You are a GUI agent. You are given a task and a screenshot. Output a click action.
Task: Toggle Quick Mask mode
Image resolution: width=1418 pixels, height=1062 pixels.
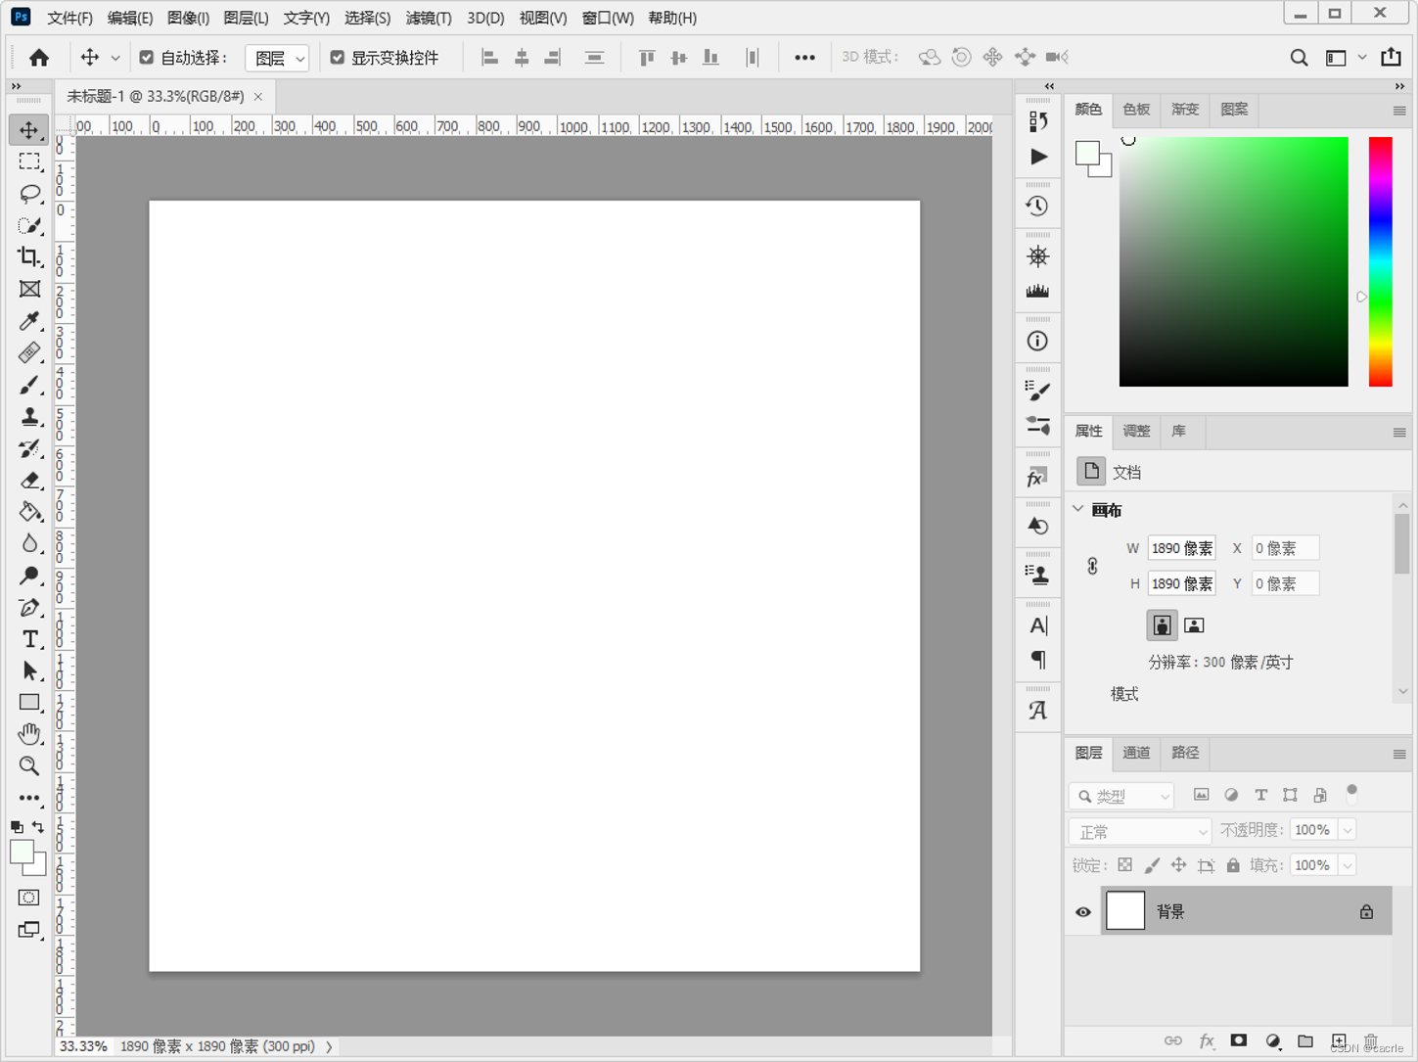click(x=29, y=898)
